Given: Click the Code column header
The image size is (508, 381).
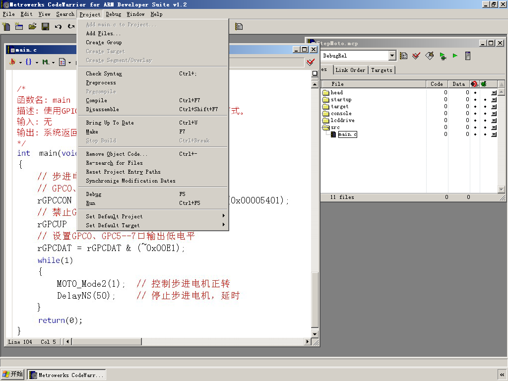Looking at the screenshot, I should point(437,84).
